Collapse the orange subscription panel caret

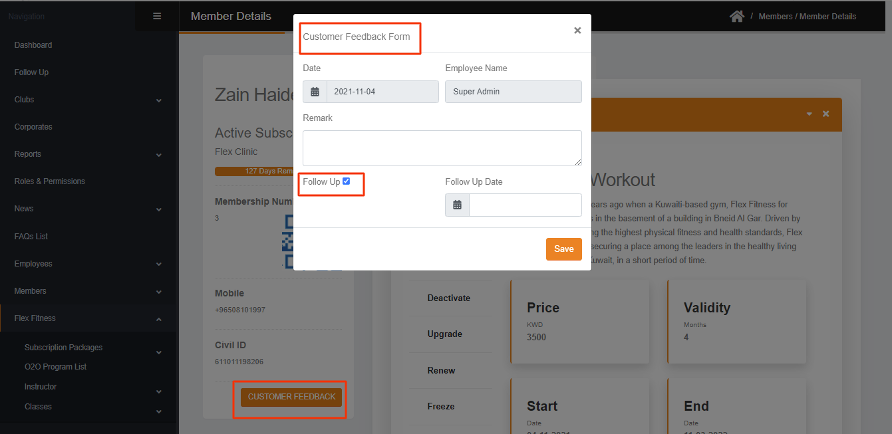[x=809, y=114]
